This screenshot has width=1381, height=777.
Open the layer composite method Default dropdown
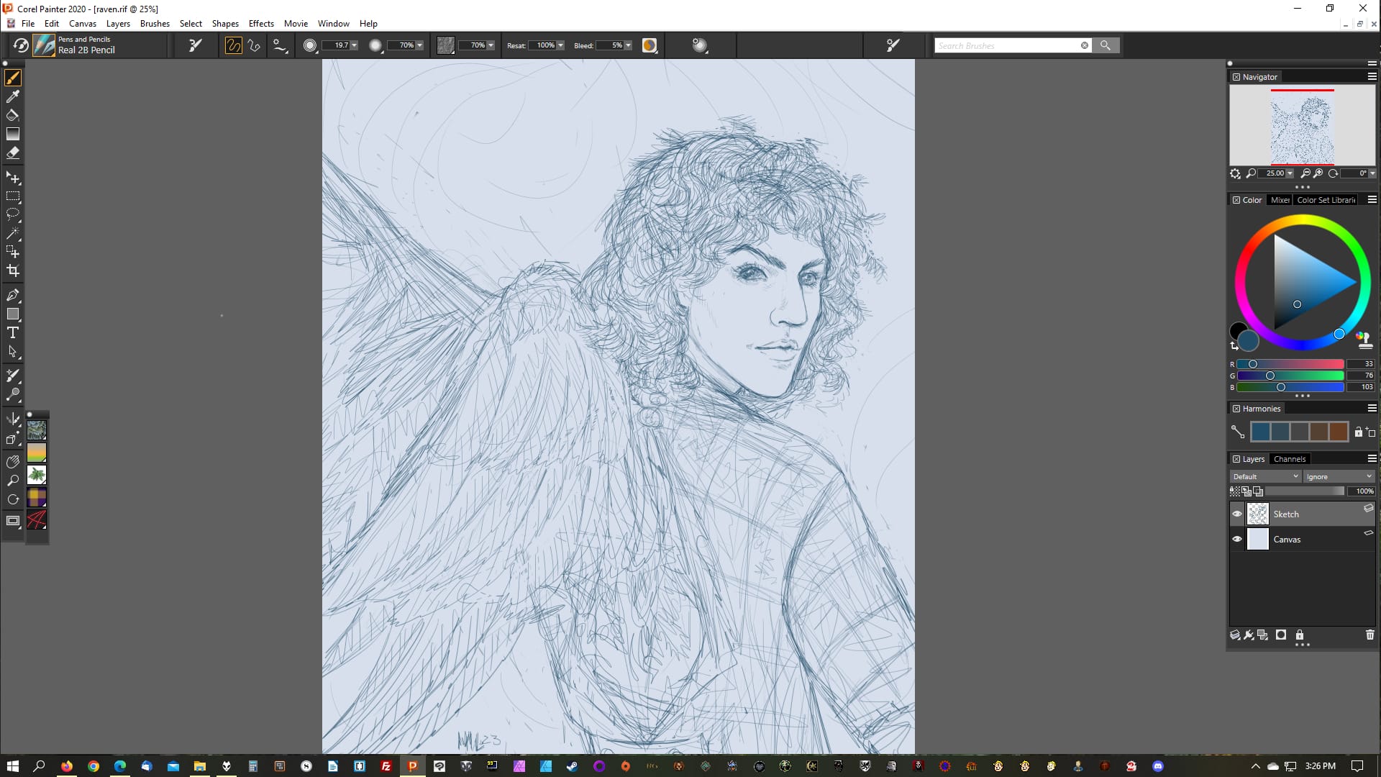coord(1265,476)
